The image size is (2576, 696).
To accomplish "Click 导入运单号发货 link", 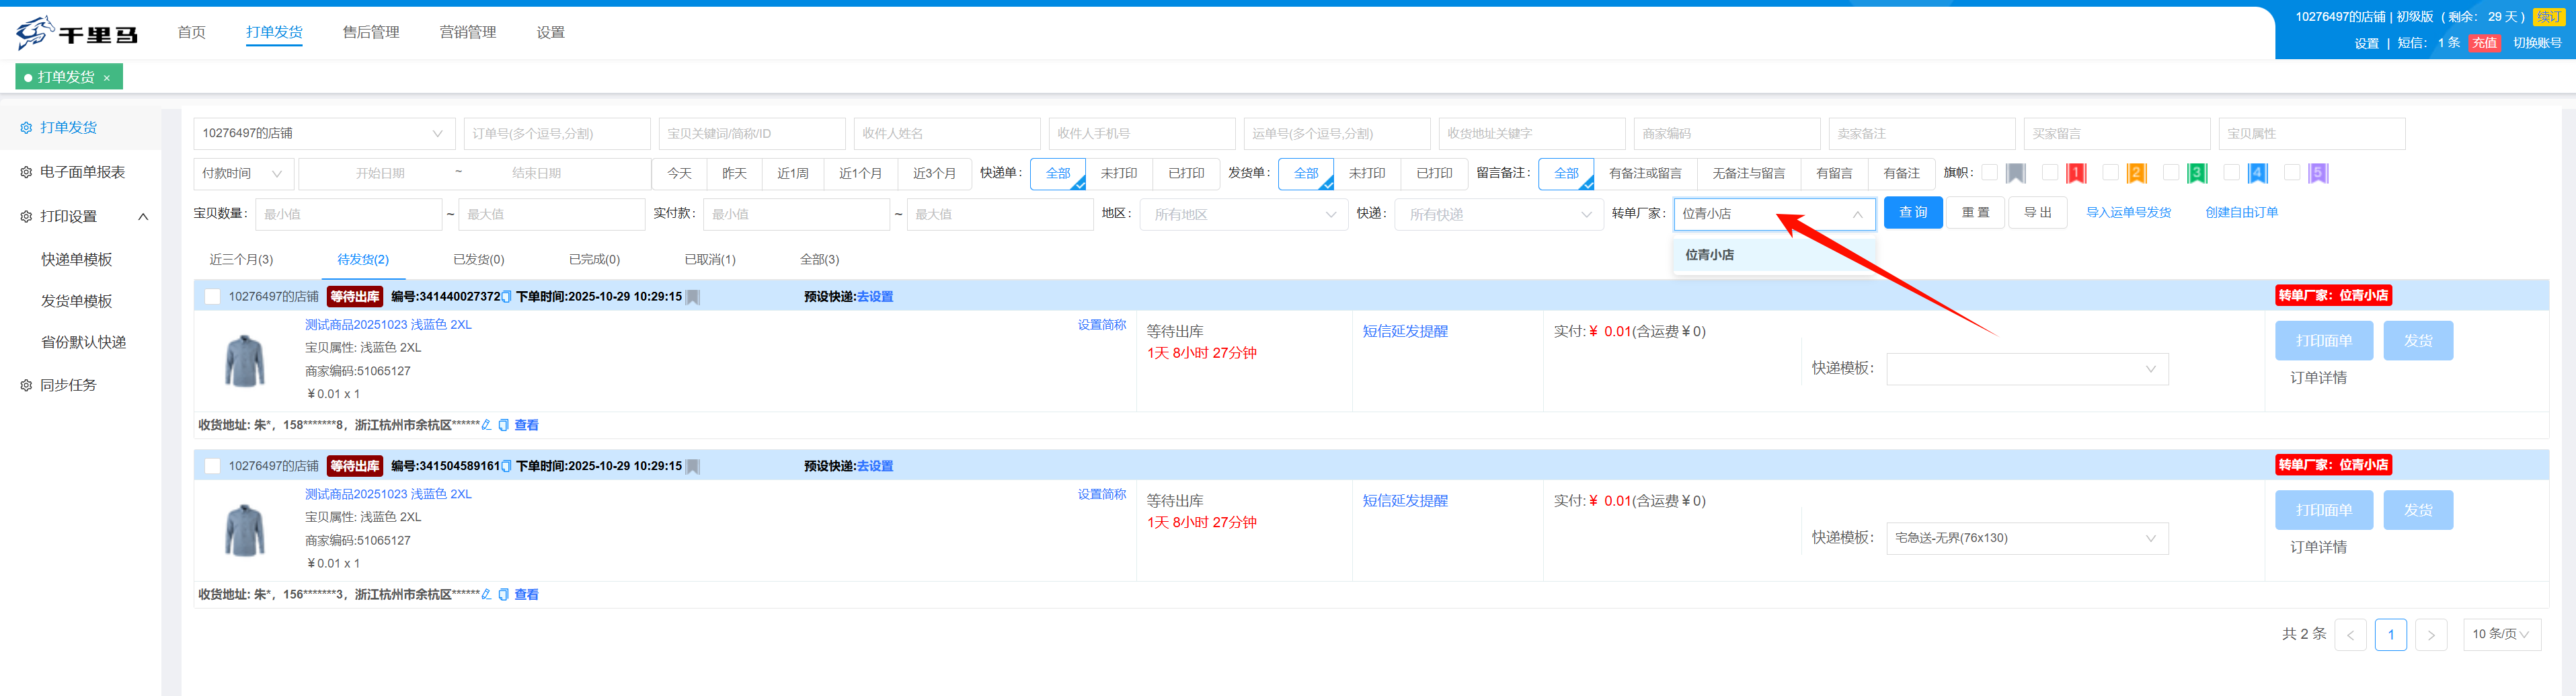I will 2127,213.
